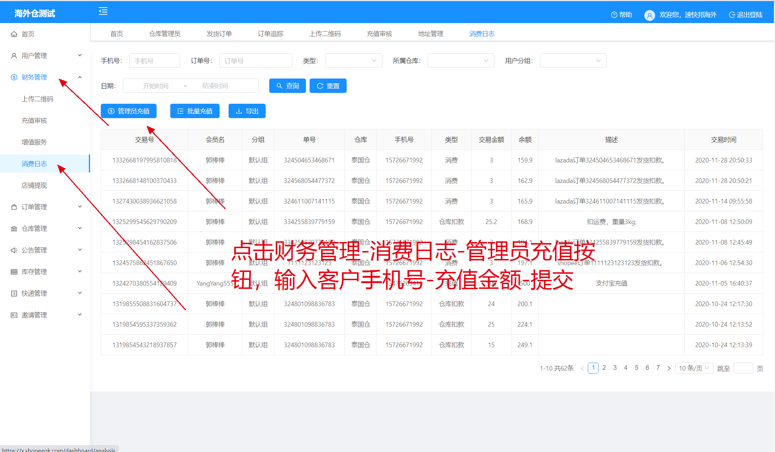Click the 开始时间 date field
The width and height of the screenshot is (775, 452).
point(156,86)
